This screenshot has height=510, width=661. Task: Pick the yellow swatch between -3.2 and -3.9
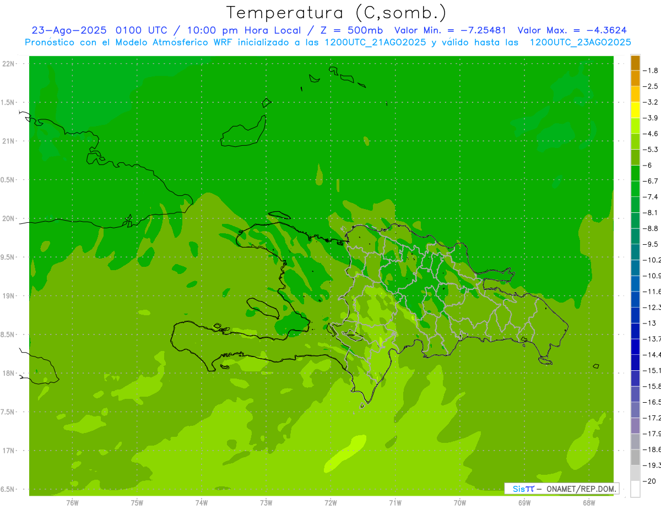(x=635, y=110)
